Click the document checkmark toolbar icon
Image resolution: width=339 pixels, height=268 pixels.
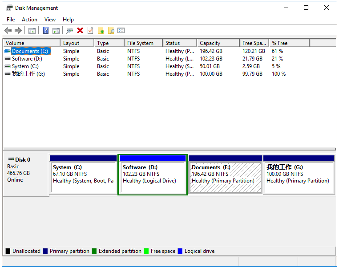(90, 31)
